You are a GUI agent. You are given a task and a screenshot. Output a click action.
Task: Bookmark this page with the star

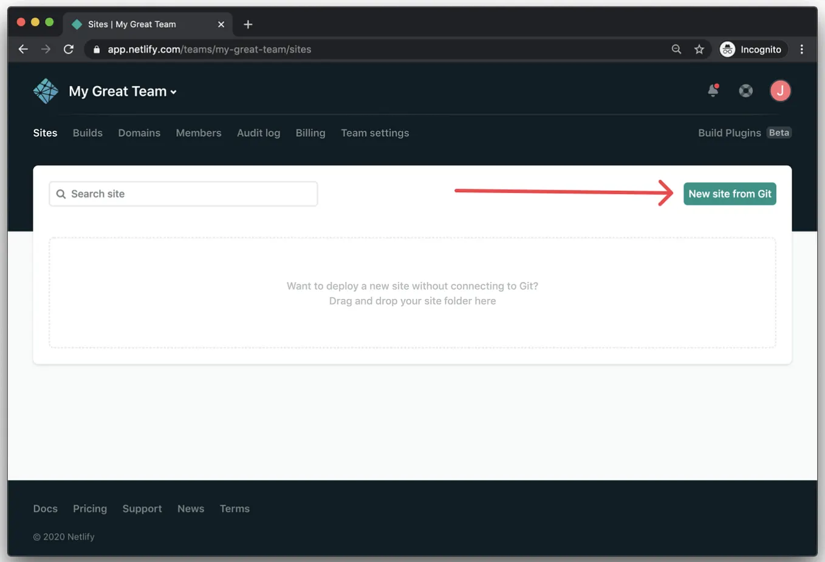pos(699,49)
